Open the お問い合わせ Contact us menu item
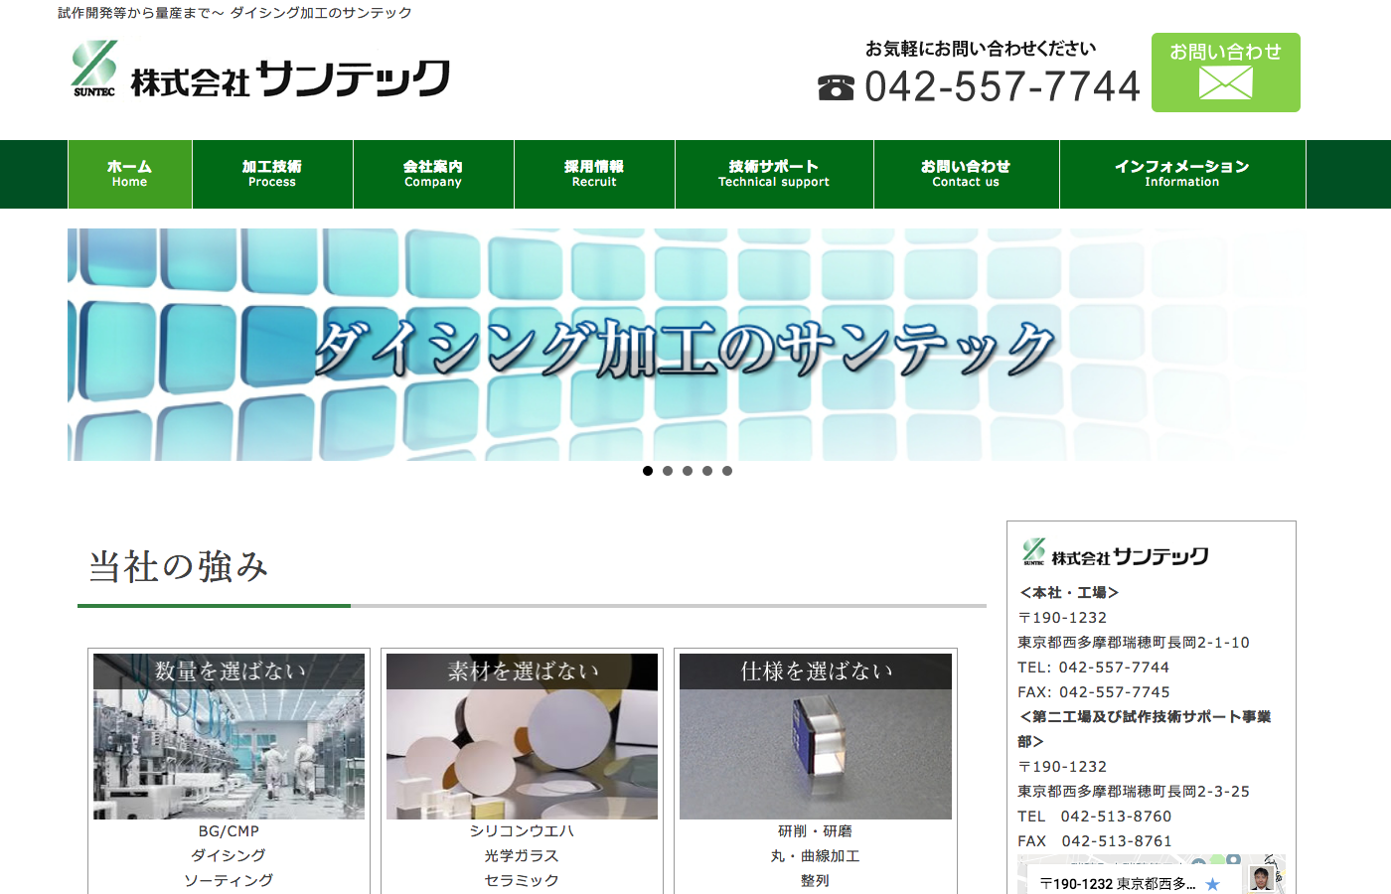The height and width of the screenshot is (894, 1391). (966, 174)
